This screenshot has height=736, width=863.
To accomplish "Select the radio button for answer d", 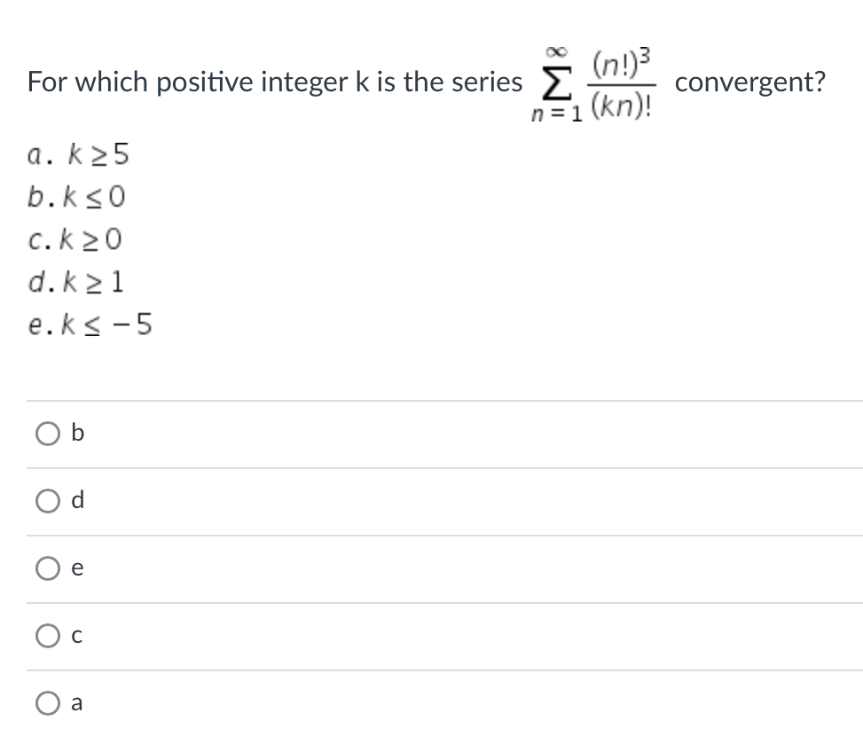I will 47,501.
